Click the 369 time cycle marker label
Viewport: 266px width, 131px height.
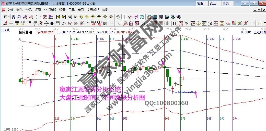click(167, 119)
